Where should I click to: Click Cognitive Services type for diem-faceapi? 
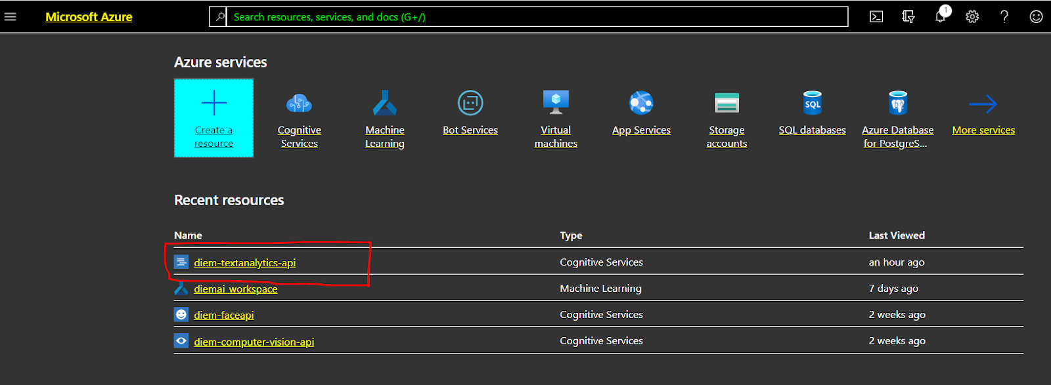tap(601, 314)
